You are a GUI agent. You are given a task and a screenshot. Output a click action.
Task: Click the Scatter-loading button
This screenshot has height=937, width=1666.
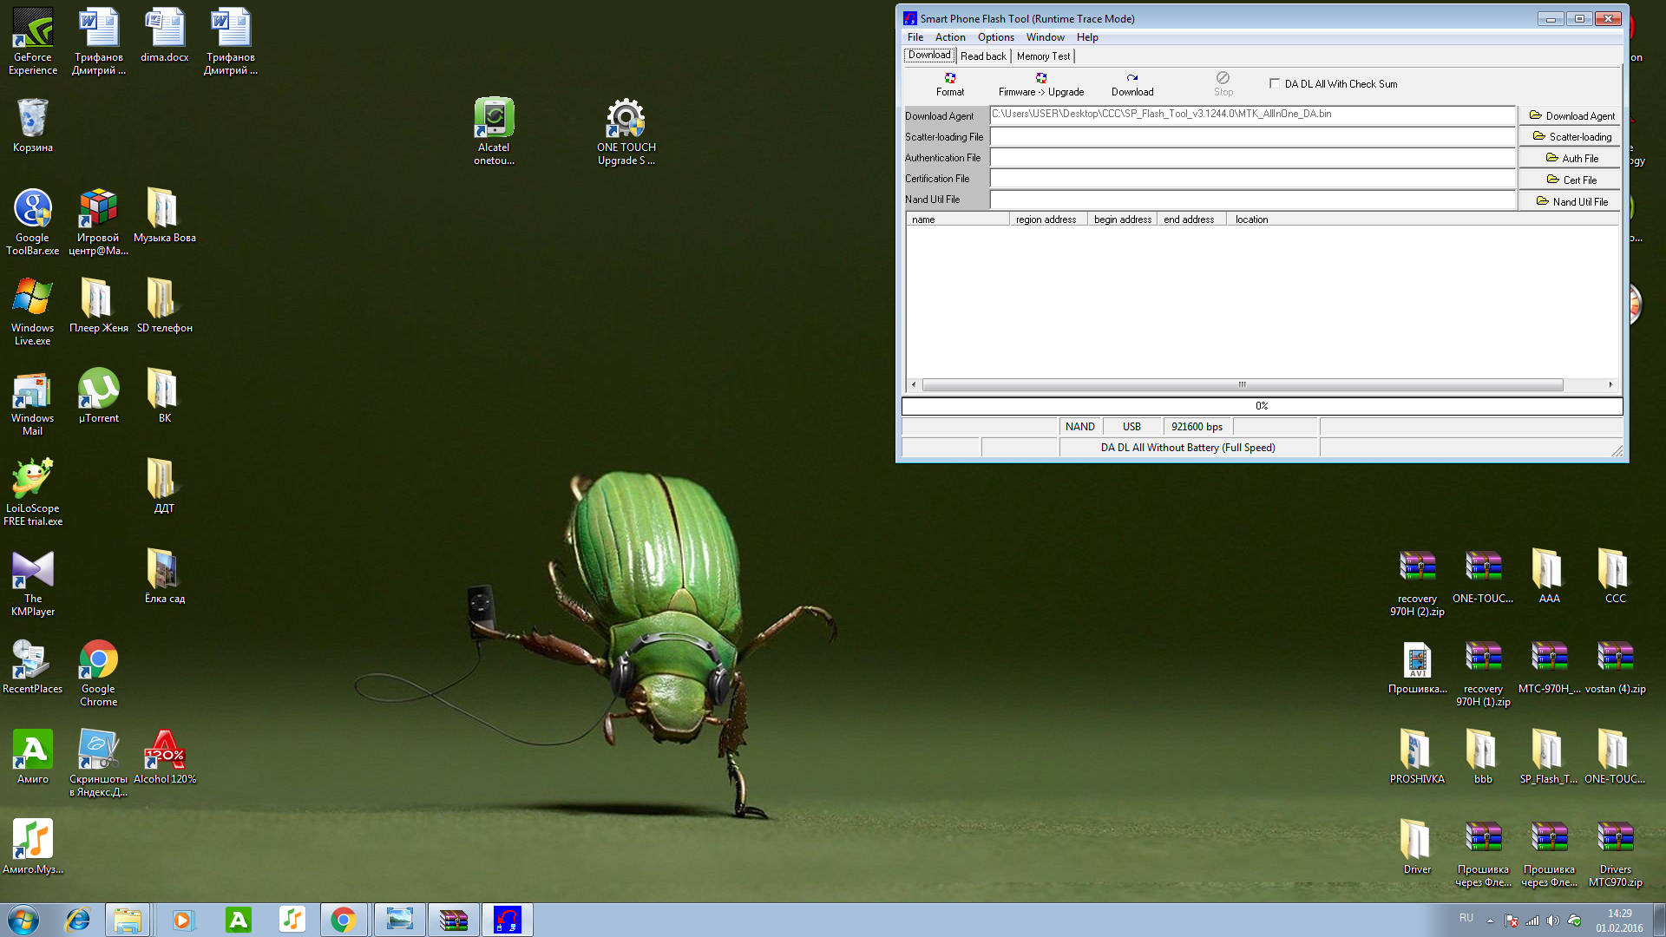[x=1571, y=136]
